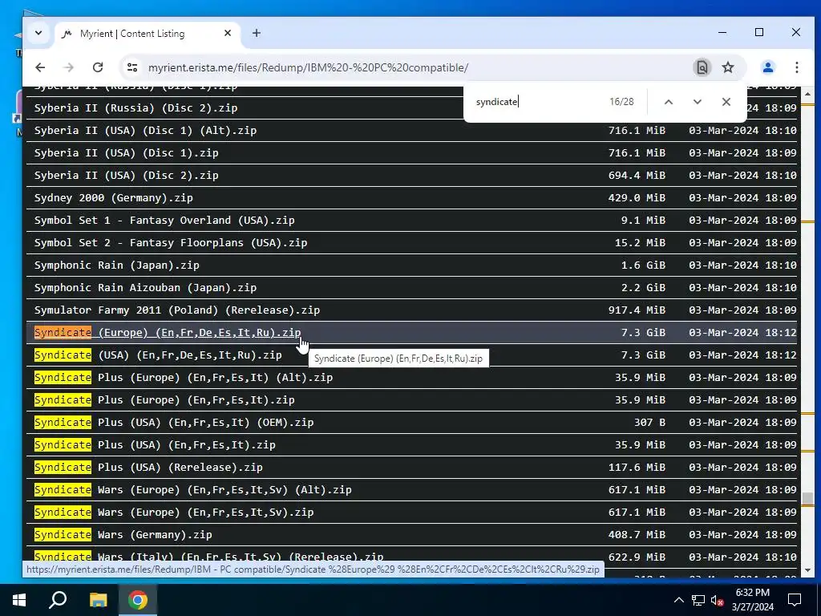The image size is (821, 616).
Task: Bookmark this page with the star icon
Action: [728, 67]
